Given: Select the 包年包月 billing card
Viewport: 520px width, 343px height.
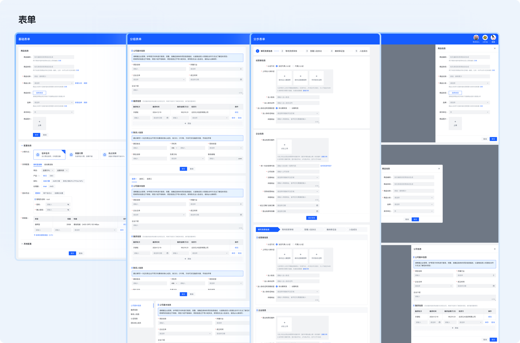Looking at the screenshot, I should [50, 154].
